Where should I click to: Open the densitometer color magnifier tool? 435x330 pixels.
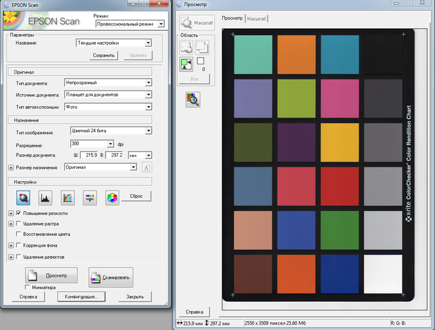coord(193,100)
